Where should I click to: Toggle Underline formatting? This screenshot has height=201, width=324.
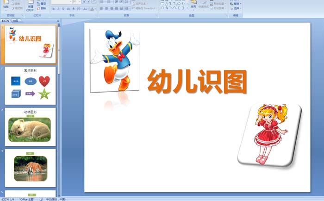(63, 9)
